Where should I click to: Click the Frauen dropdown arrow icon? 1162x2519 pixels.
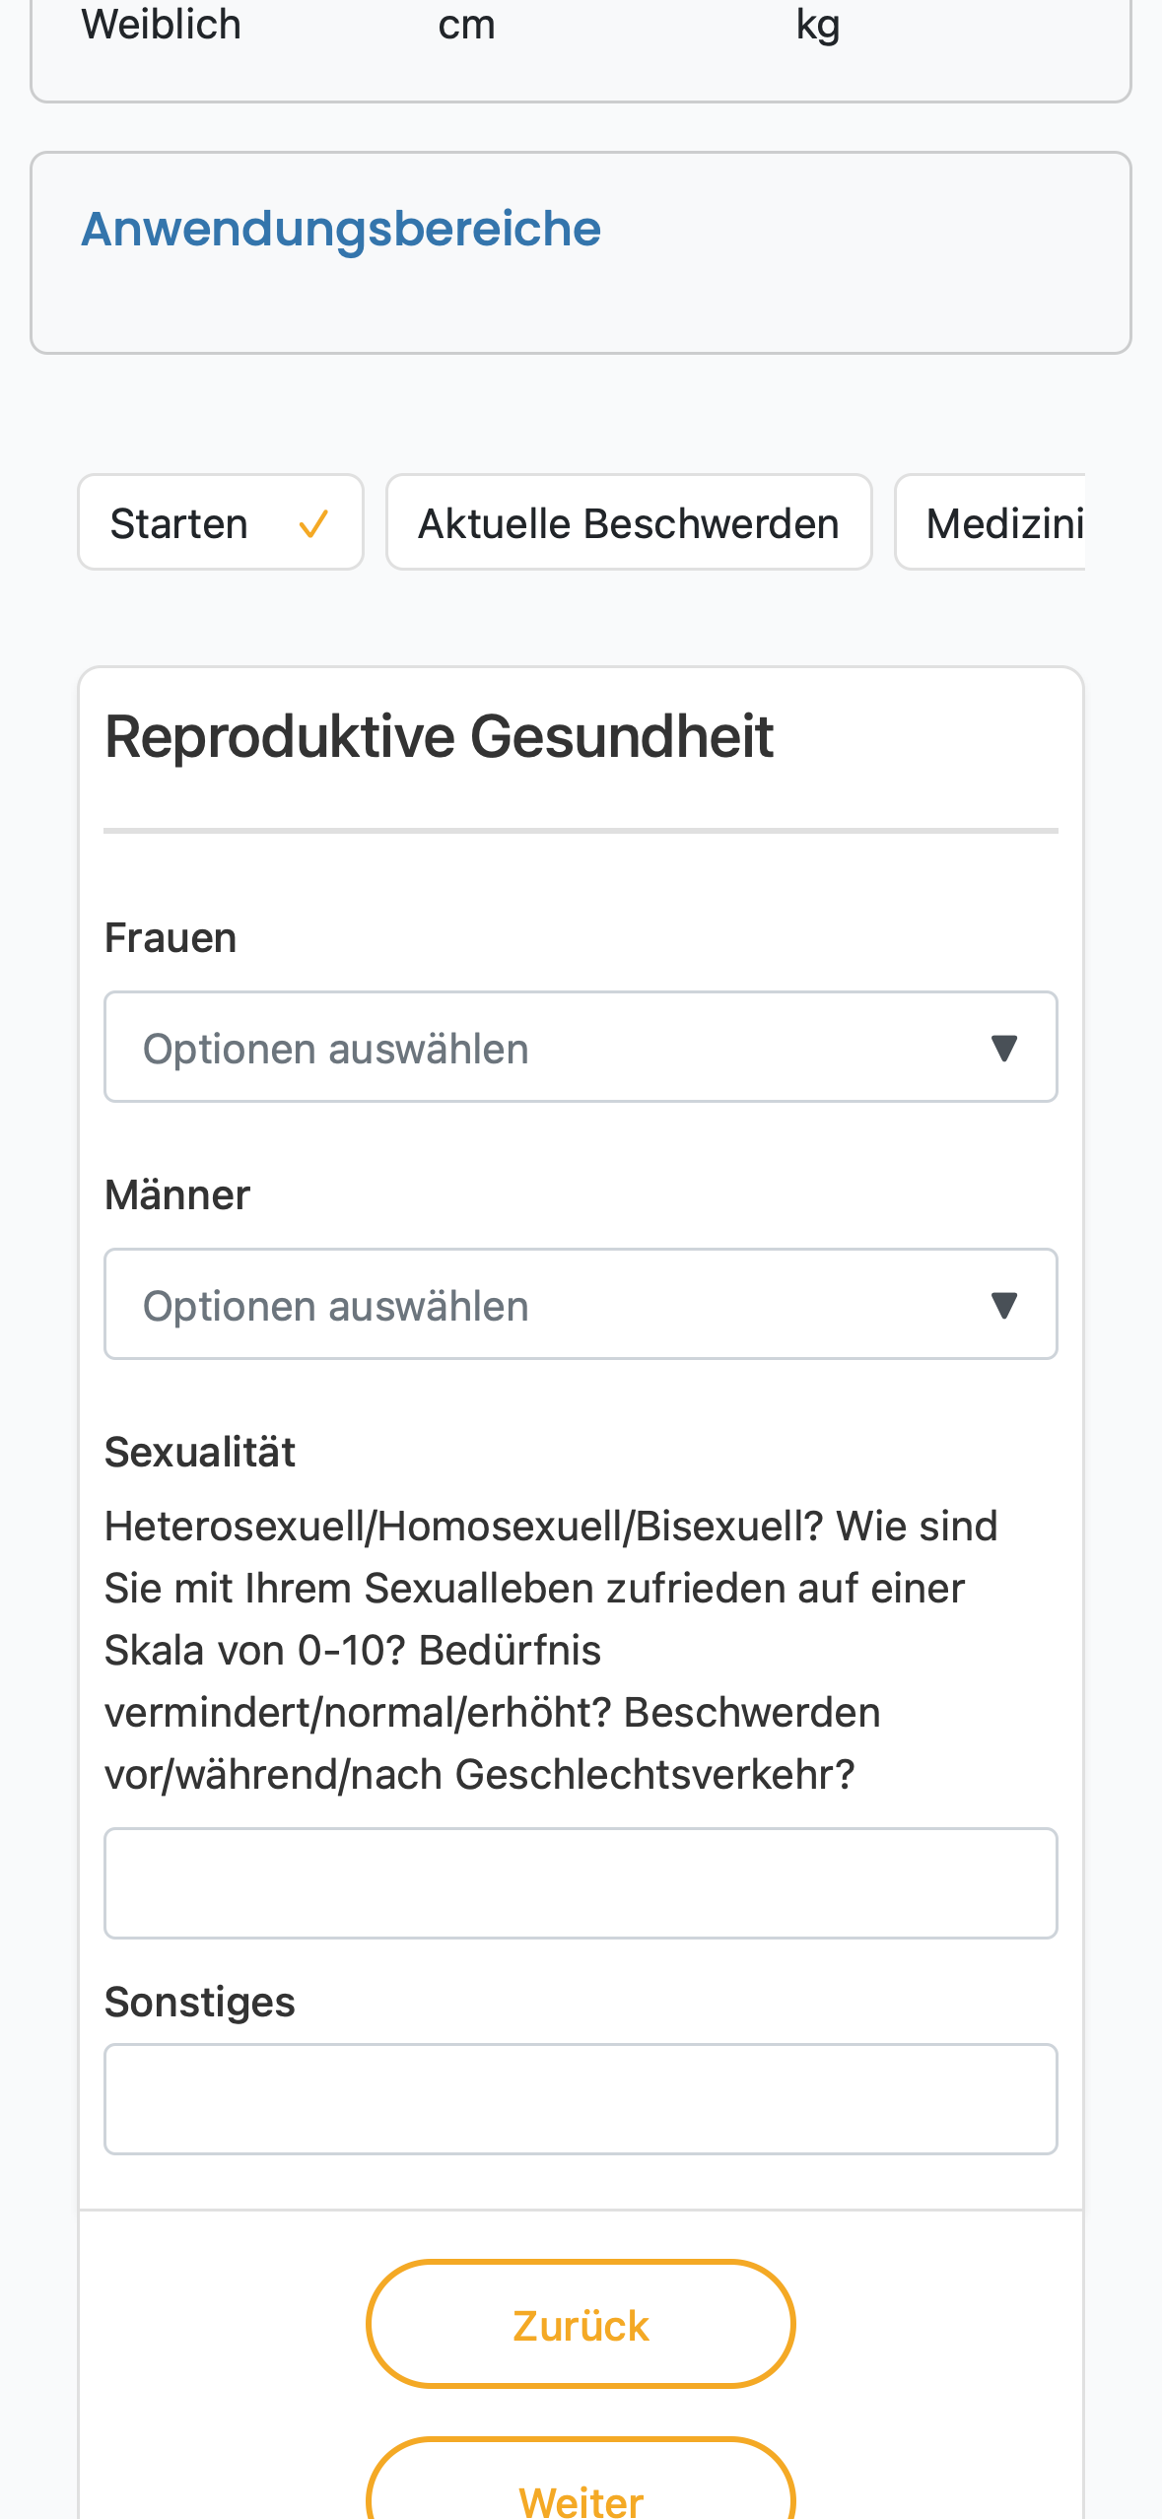(1003, 1048)
